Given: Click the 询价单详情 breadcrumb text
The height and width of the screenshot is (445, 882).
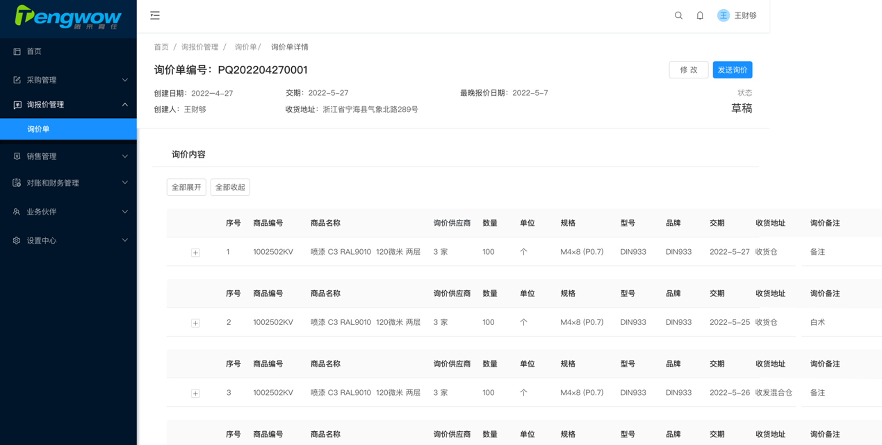Looking at the screenshot, I should point(289,47).
